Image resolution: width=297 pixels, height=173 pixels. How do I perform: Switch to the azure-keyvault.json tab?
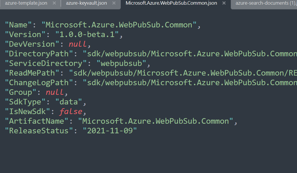pos(86,3)
